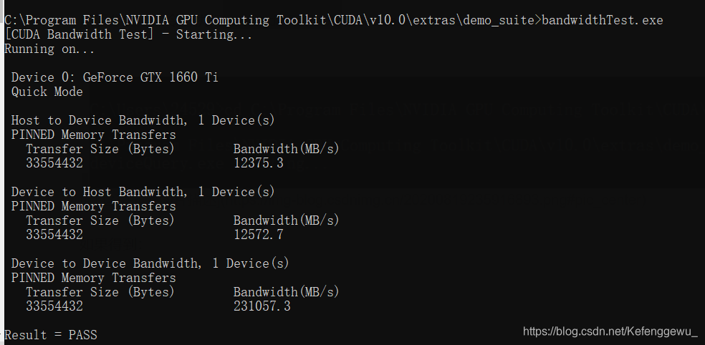Click the Running on... line
The image size is (705, 345).
[x=50, y=49]
